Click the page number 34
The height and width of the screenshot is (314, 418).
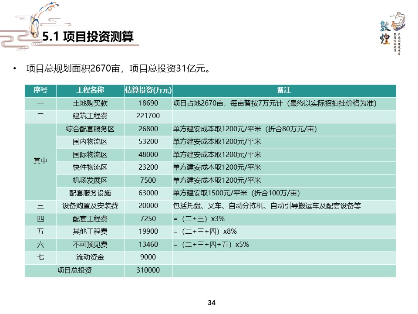point(212,303)
